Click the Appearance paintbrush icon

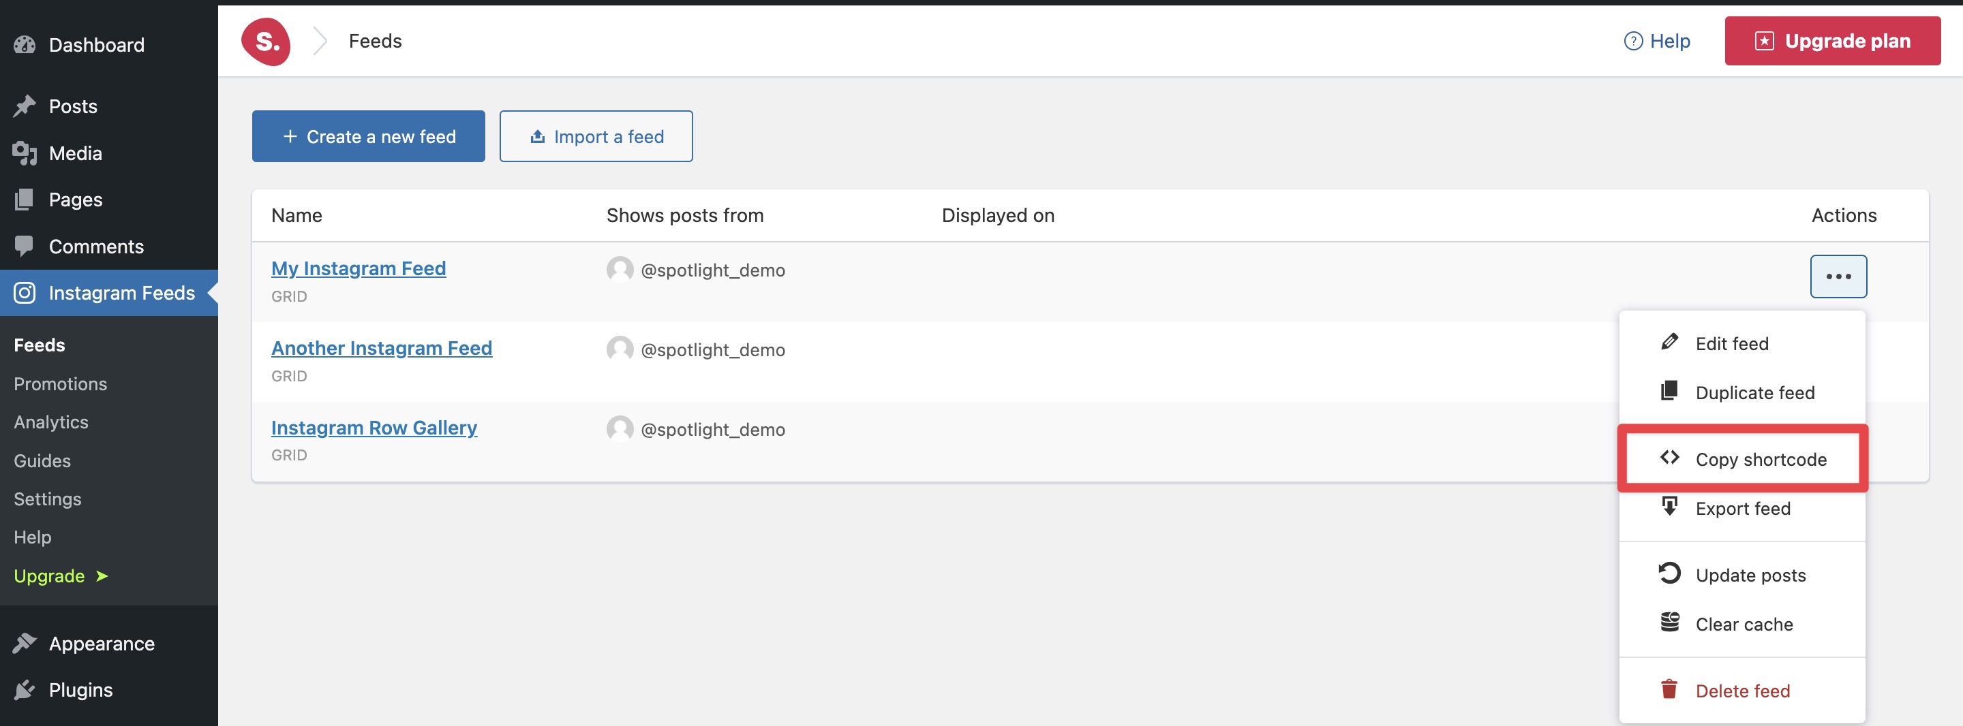click(x=25, y=644)
